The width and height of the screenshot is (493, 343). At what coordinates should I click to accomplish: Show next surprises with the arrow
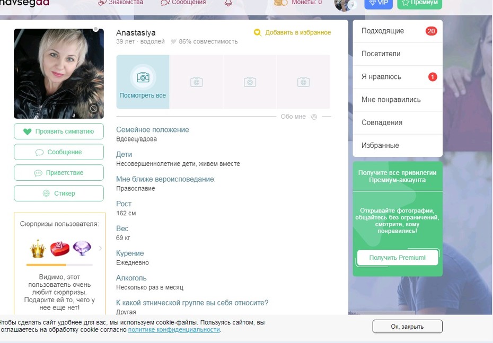pyautogui.click(x=100, y=248)
